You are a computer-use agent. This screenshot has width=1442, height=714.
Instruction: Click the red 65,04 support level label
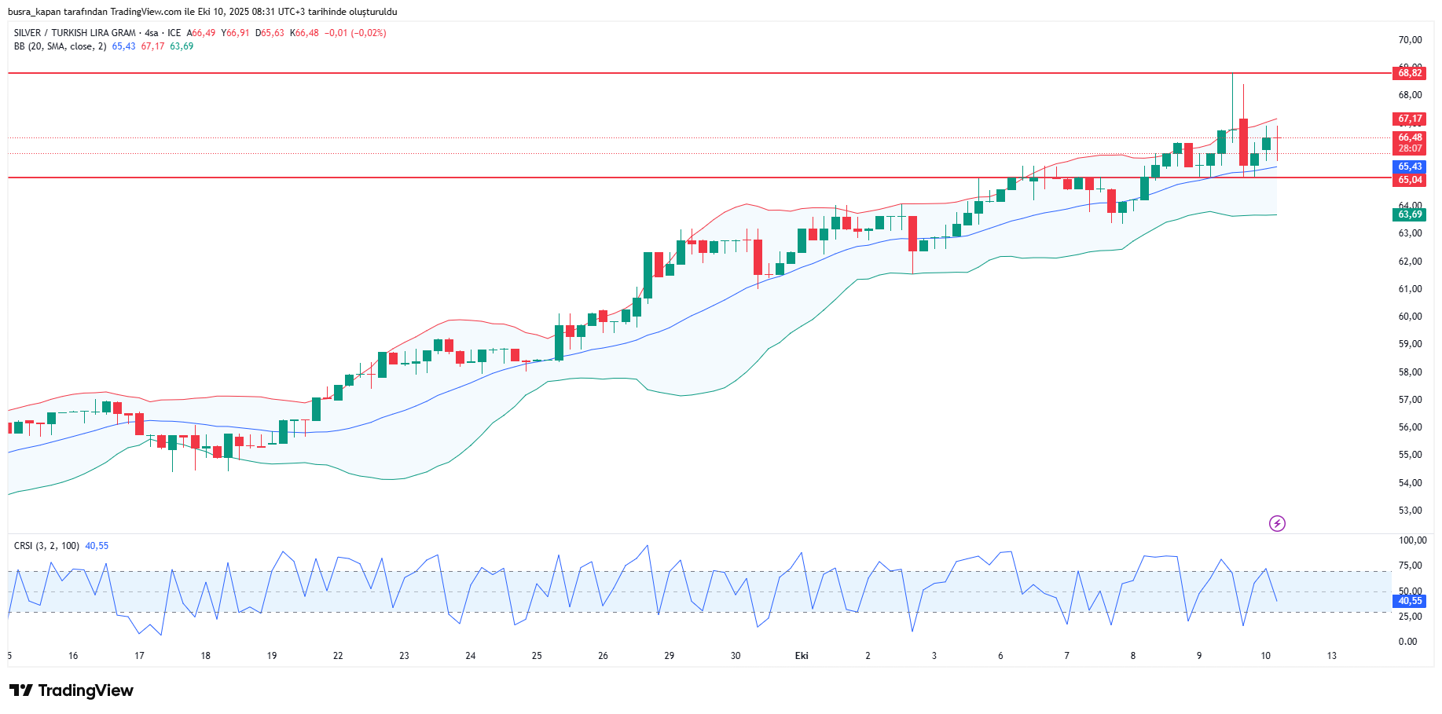click(1410, 180)
